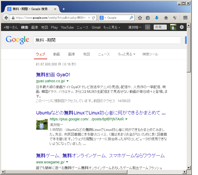Screen dimensions: 198x175
Task: Click the address bar URL text
Action: [x=51, y=18]
